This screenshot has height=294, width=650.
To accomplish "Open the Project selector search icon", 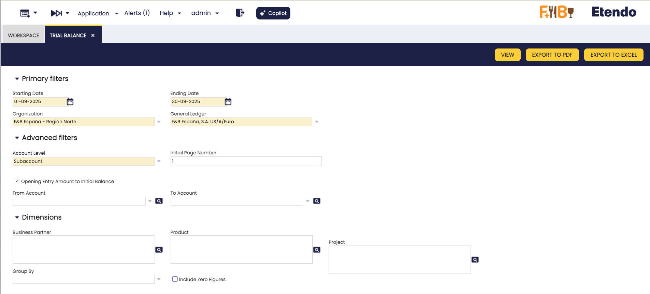I will click(x=475, y=260).
